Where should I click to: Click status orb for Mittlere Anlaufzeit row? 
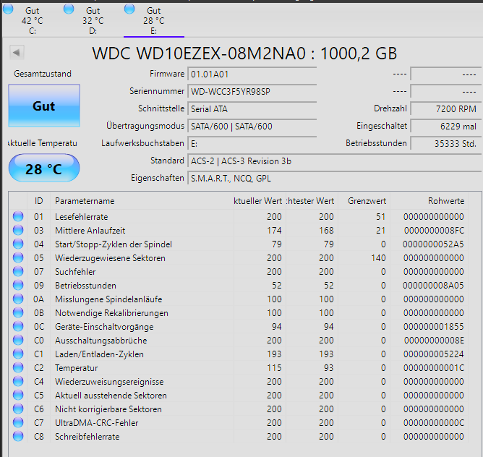coord(18,230)
